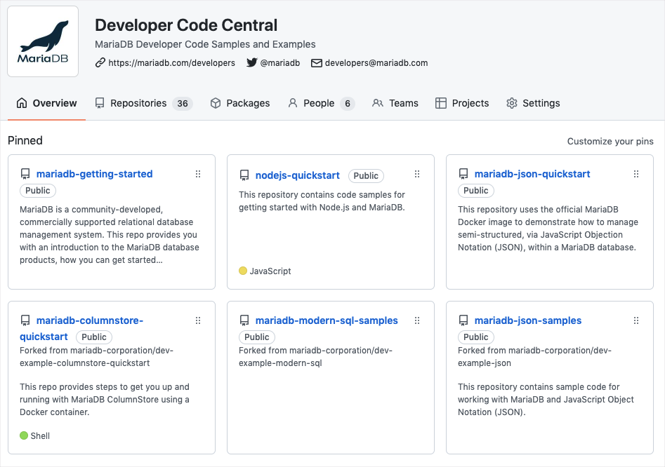The height and width of the screenshot is (467, 665).
Task: Click the MariaDB organization logo avatar
Action: click(43, 41)
